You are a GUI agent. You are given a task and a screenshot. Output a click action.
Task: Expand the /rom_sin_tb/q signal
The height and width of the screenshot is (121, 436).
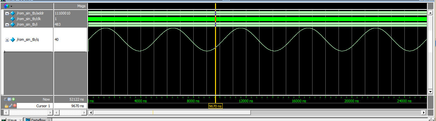pyautogui.click(x=7, y=40)
